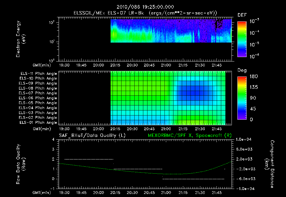Select the ELS-08 Pitch Angle row label

[38, 88]
